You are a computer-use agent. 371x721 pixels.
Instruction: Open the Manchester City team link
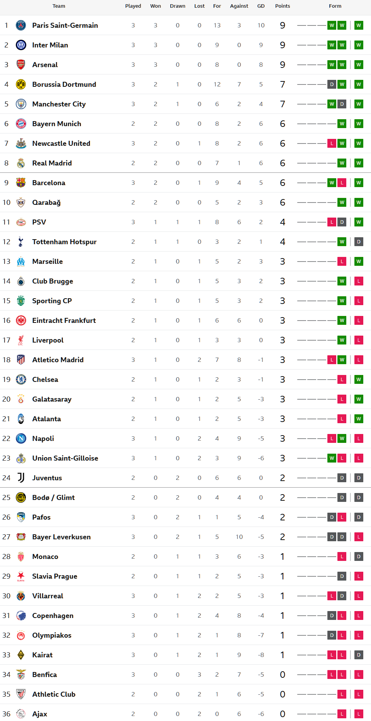tap(59, 104)
